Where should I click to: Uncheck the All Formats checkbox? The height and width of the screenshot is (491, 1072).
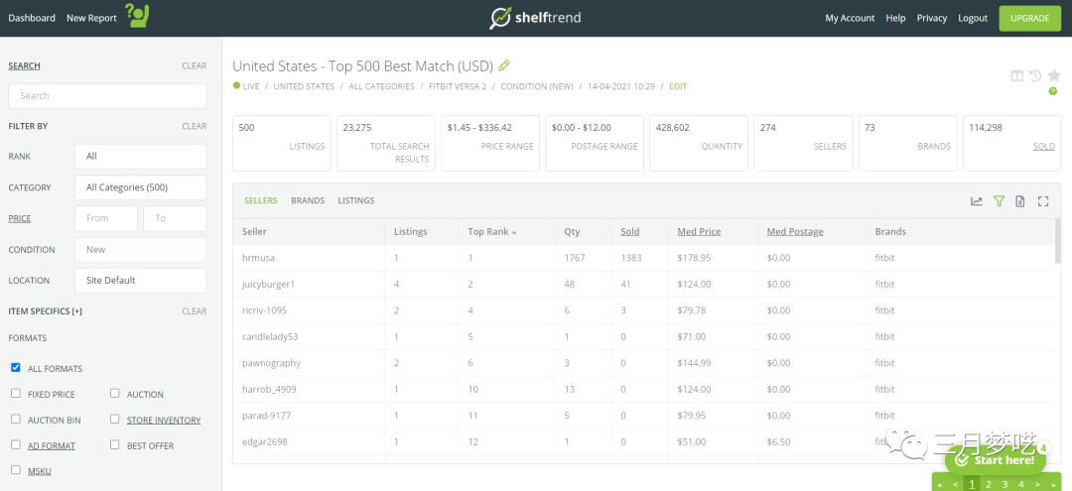[x=16, y=368]
